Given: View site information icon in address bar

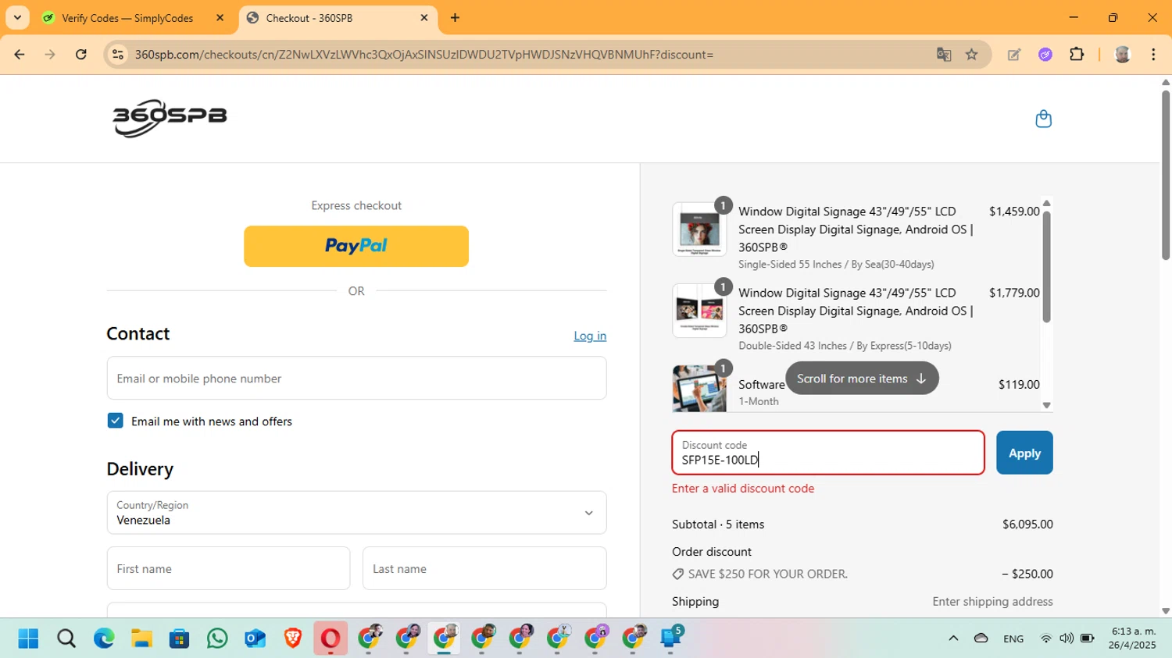Looking at the screenshot, I should pos(118,55).
